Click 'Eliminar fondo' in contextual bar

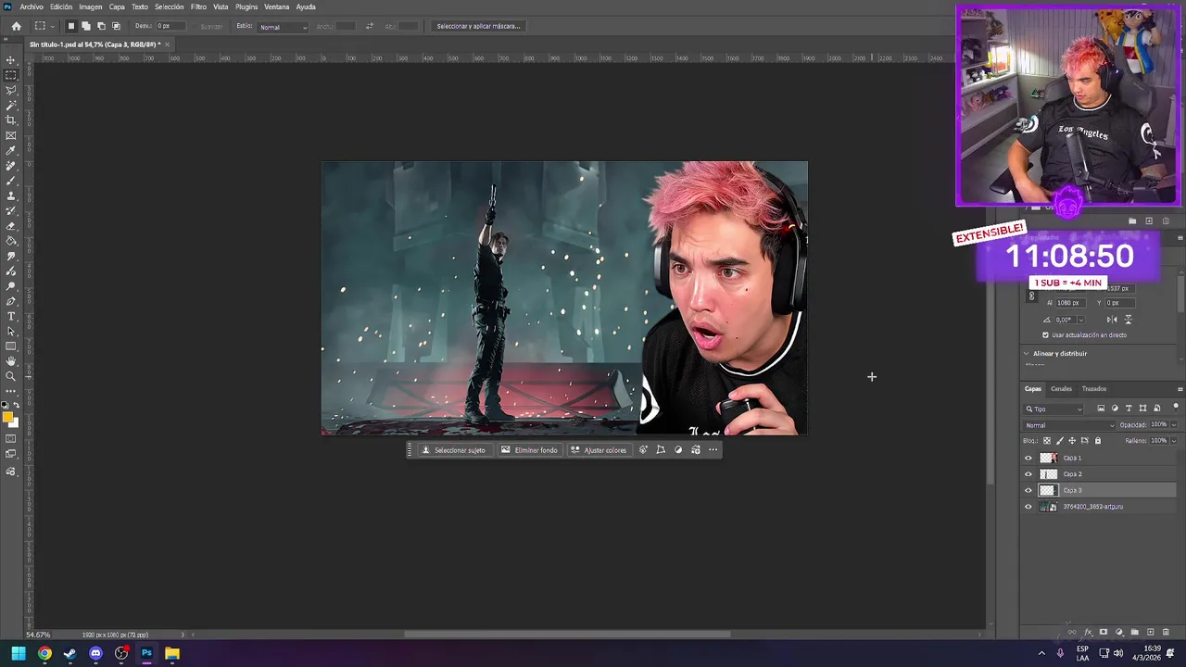pyautogui.click(x=529, y=450)
